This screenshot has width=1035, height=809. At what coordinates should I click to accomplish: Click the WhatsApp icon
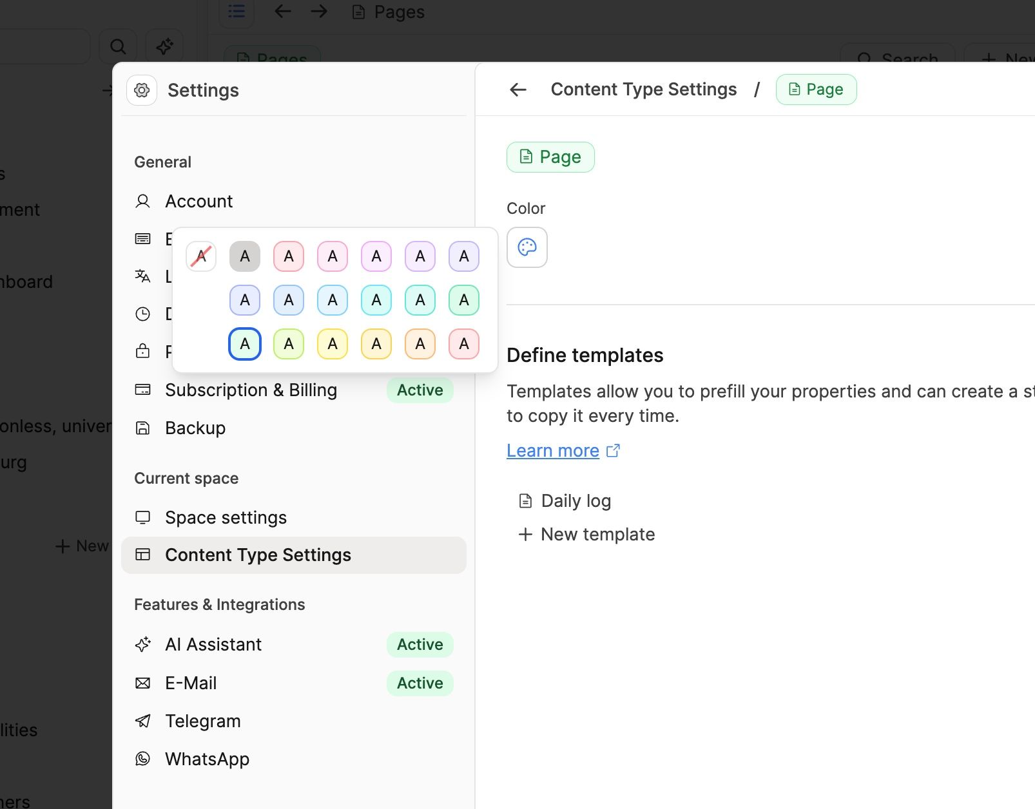coord(142,759)
